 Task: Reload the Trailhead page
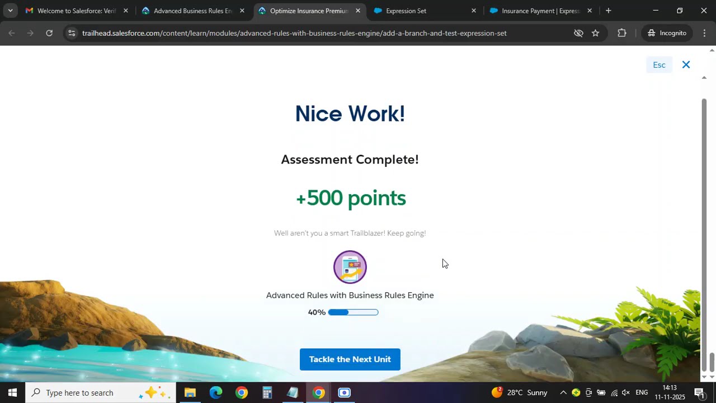point(49,33)
